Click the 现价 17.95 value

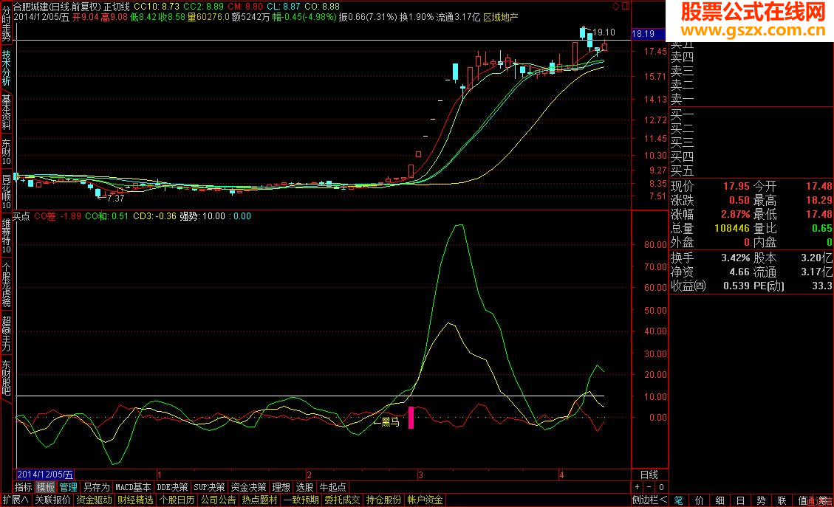tap(736, 187)
